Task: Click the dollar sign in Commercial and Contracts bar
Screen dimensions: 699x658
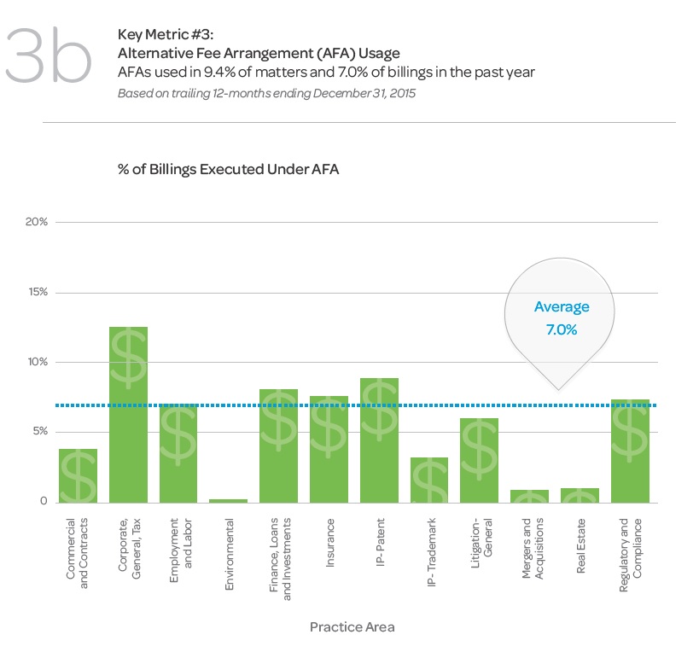Action: [78, 478]
